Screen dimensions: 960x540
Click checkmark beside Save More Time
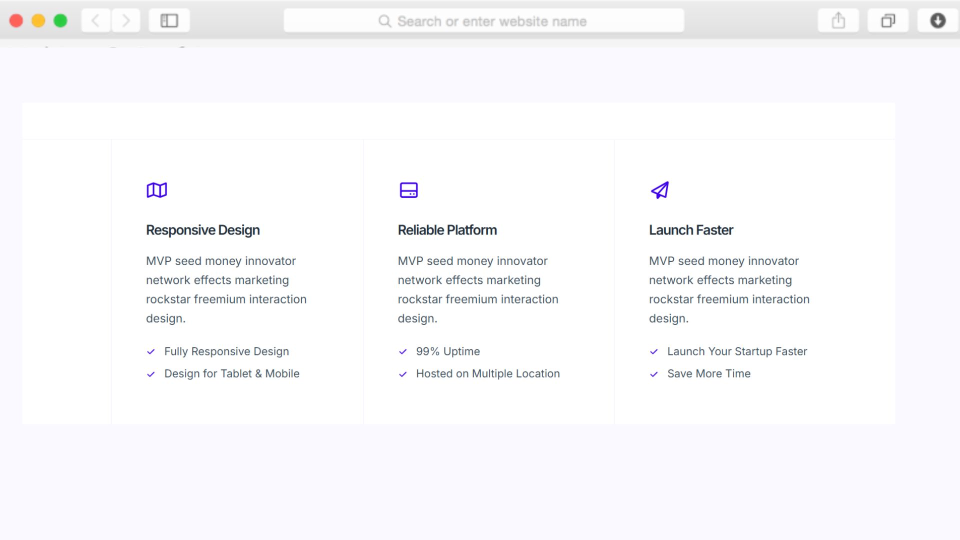pos(653,374)
